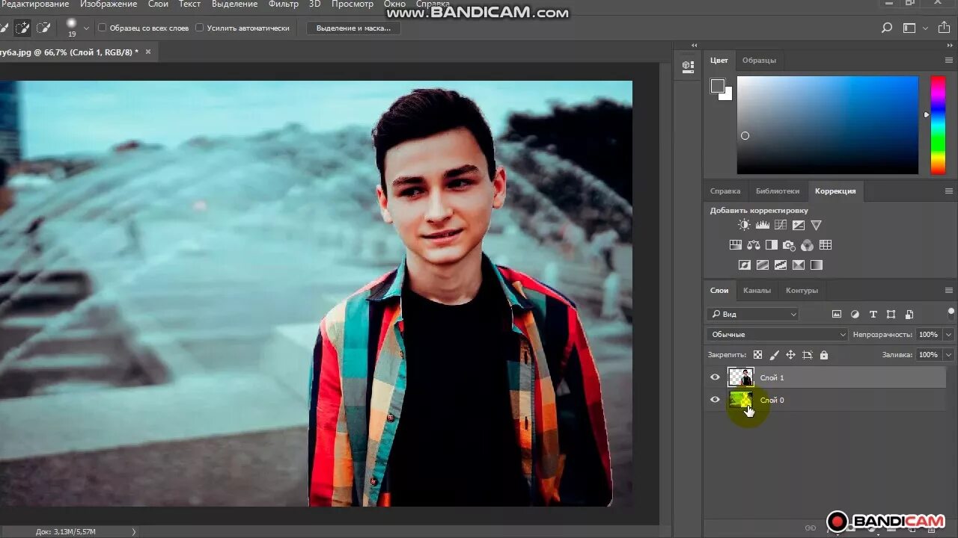Add a Posterize adjustment layer
The height and width of the screenshot is (538, 958).
(x=763, y=265)
